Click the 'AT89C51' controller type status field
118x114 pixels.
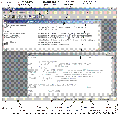69,99
